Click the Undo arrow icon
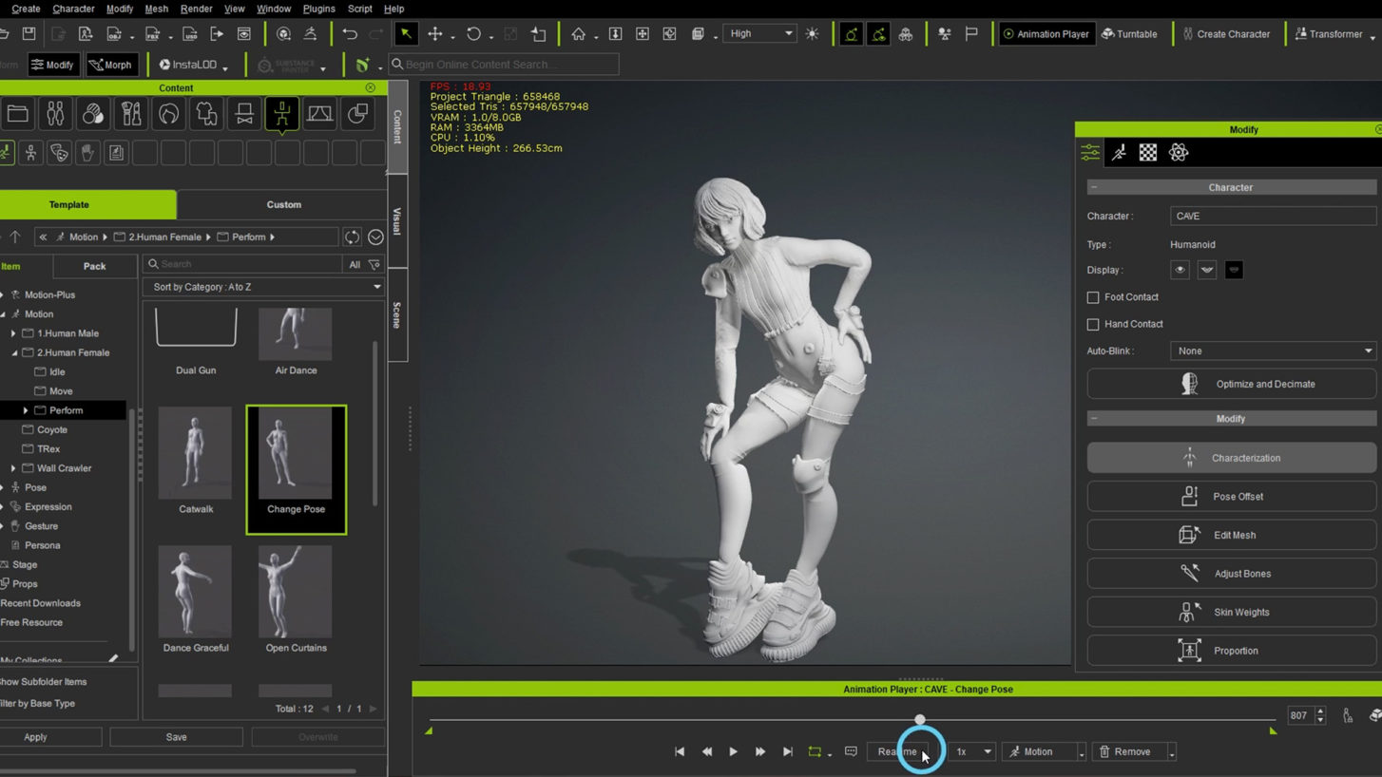This screenshot has height=777, width=1382. (x=350, y=34)
